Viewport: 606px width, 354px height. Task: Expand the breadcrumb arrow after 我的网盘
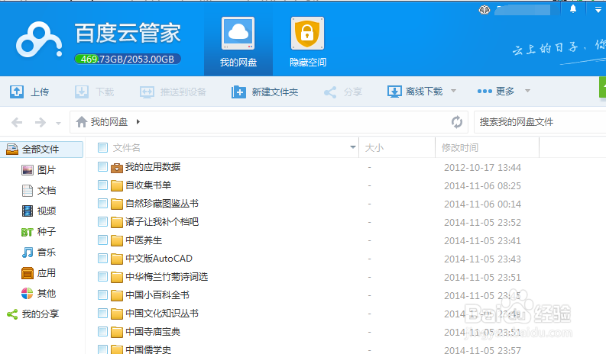point(138,122)
